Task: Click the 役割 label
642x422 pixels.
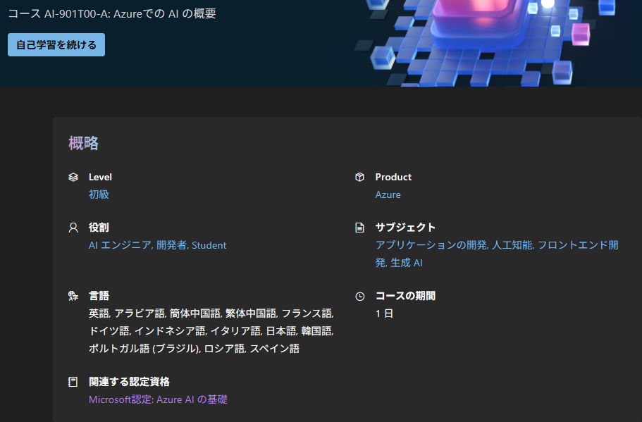Action: pos(99,228)
